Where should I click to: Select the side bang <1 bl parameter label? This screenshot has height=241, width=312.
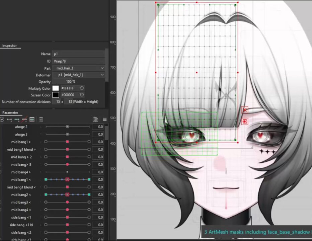click(x=21, y=225)
